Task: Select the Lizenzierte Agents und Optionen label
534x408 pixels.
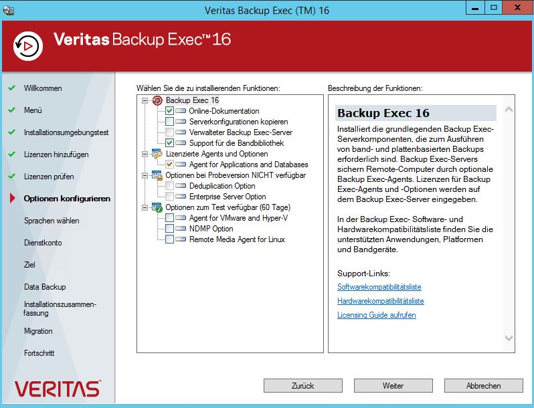Action: pyautogui.click(x=217, y=154)
